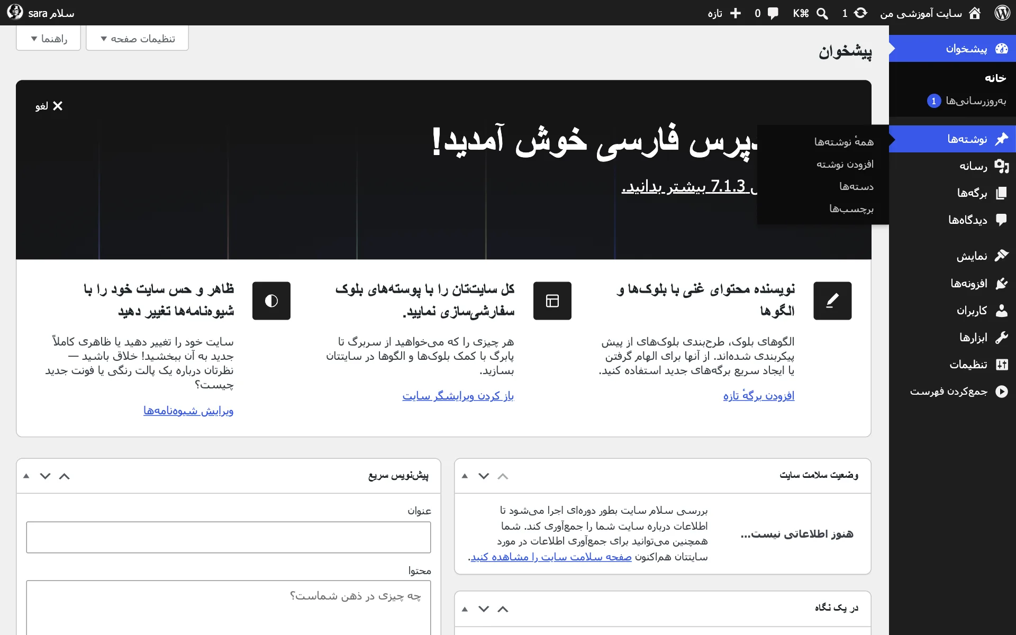Open the sara user avatar
The height and width of the screenshot is (635, 1016).
tap(15, 13)
